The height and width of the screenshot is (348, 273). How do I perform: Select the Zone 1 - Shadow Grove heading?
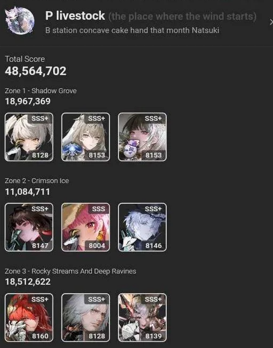coord(41,91)
